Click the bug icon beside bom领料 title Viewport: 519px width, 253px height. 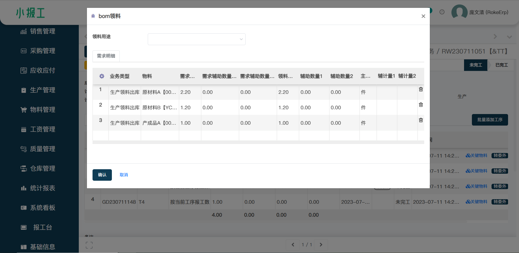pyautogui.click(x=93, y=16)
